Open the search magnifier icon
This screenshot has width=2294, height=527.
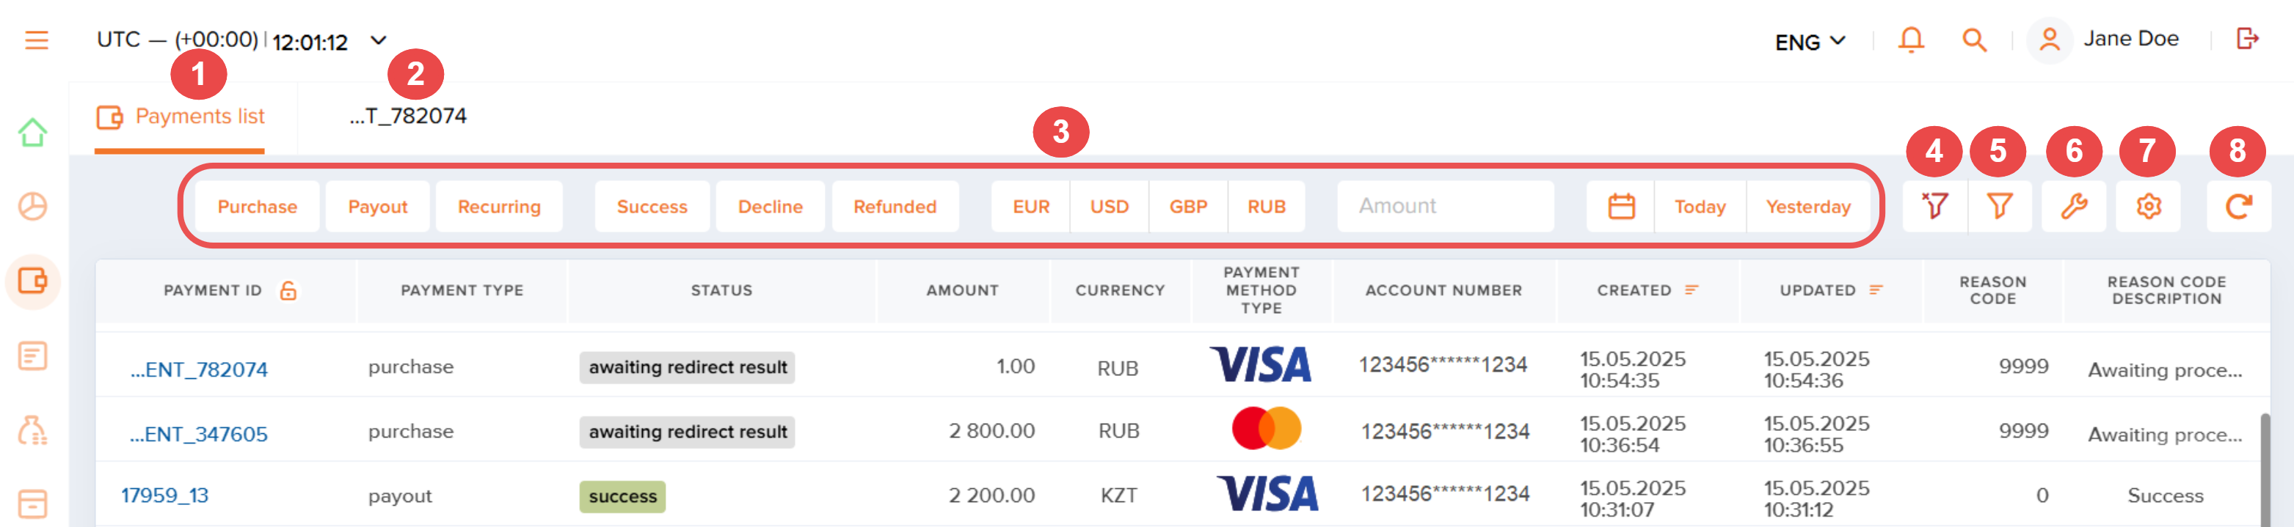pos(1974,40)
